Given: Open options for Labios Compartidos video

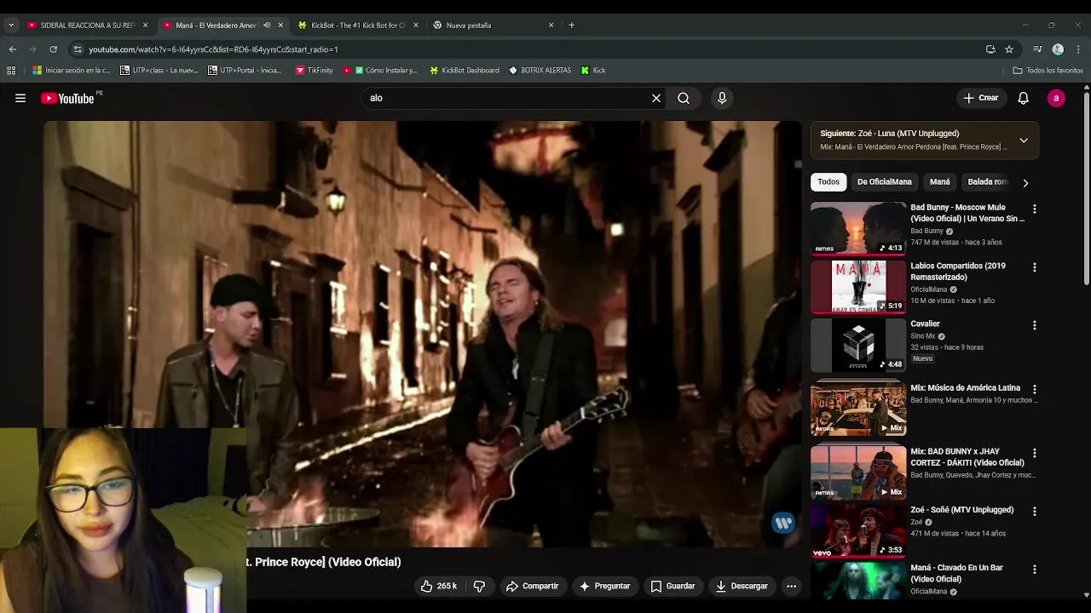Looking at the screenshot, I should tap(1035, 267).
